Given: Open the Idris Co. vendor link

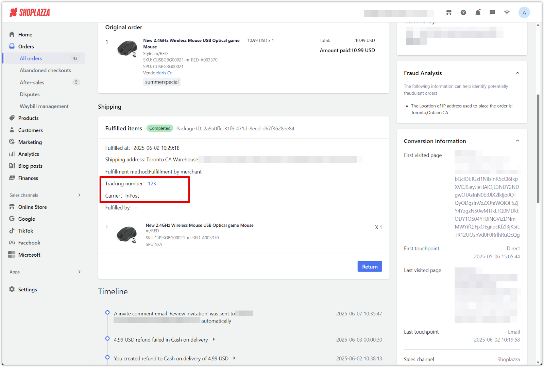Looking at the screenshot, I should [x=166, y=73].
